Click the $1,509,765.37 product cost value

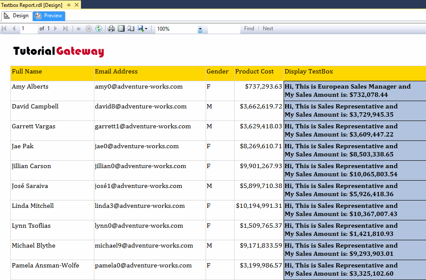[x=261, y=226]
